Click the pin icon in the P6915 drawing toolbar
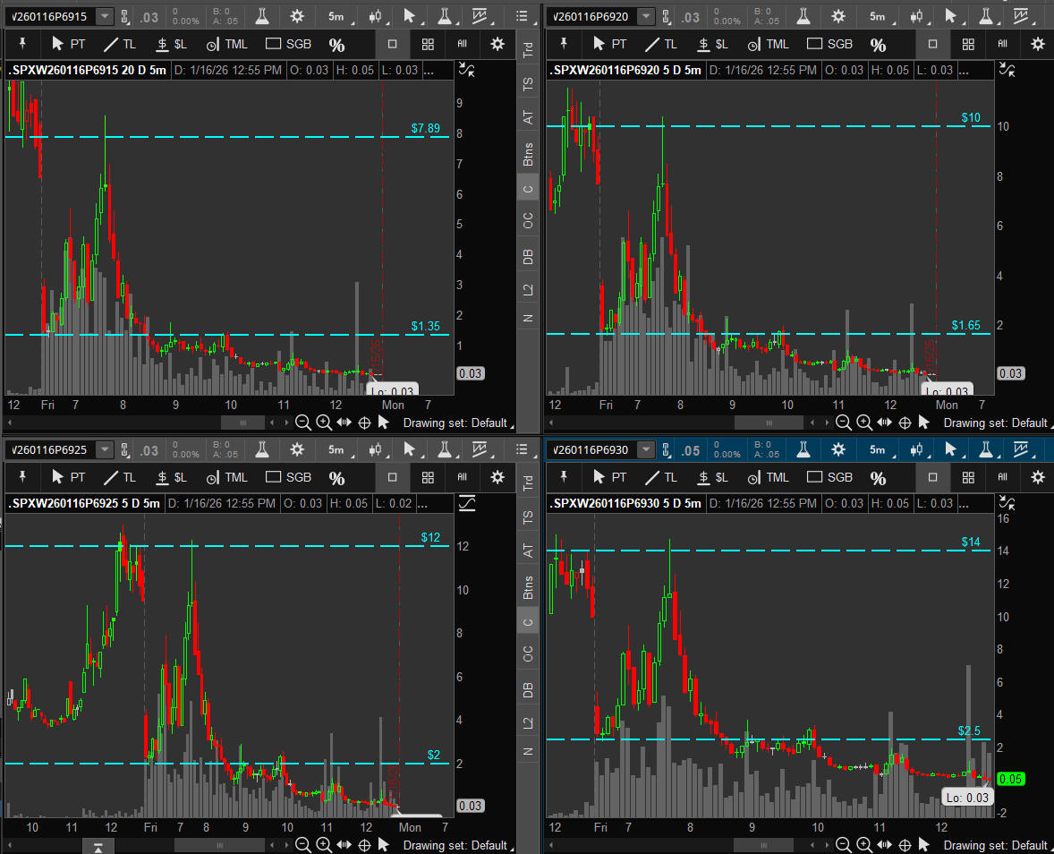Viewport: 1054px width, 854px height. 22,44
